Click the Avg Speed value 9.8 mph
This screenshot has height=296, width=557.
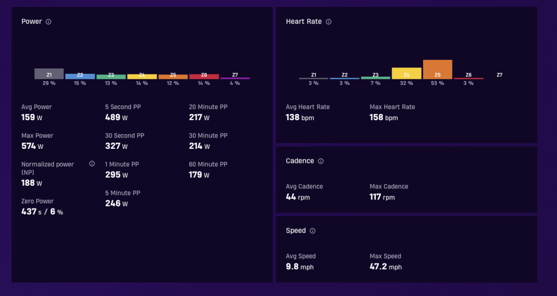pos(300,267)
